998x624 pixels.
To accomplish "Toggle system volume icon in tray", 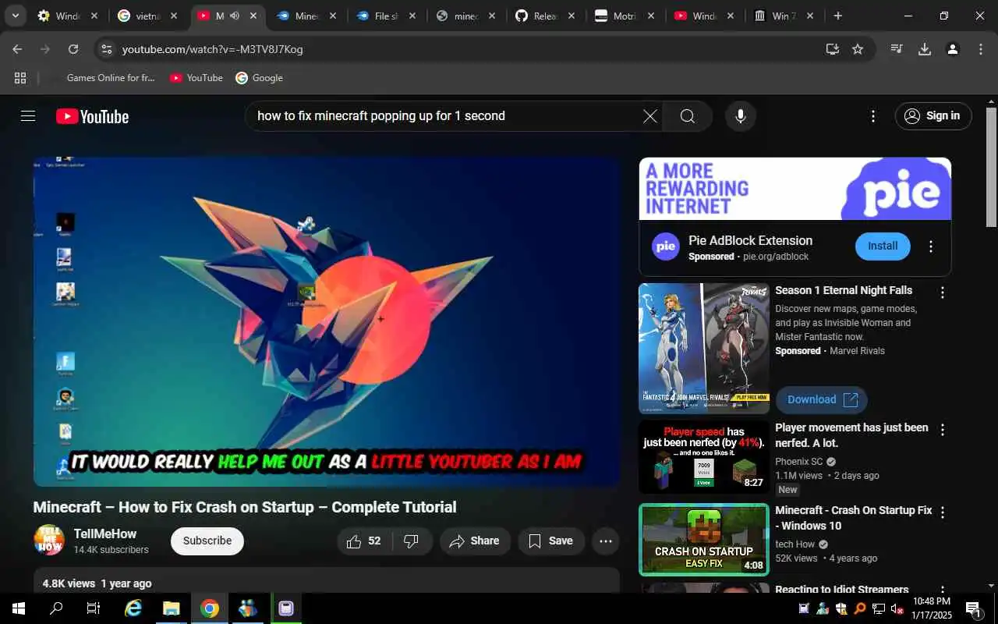I will point(897,608).
